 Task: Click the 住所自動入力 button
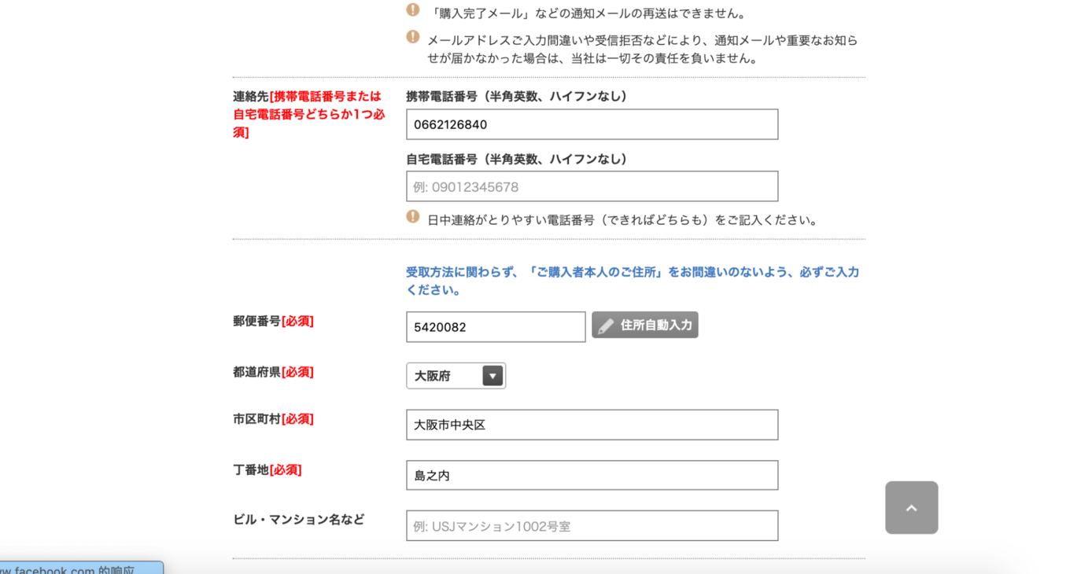645,325
